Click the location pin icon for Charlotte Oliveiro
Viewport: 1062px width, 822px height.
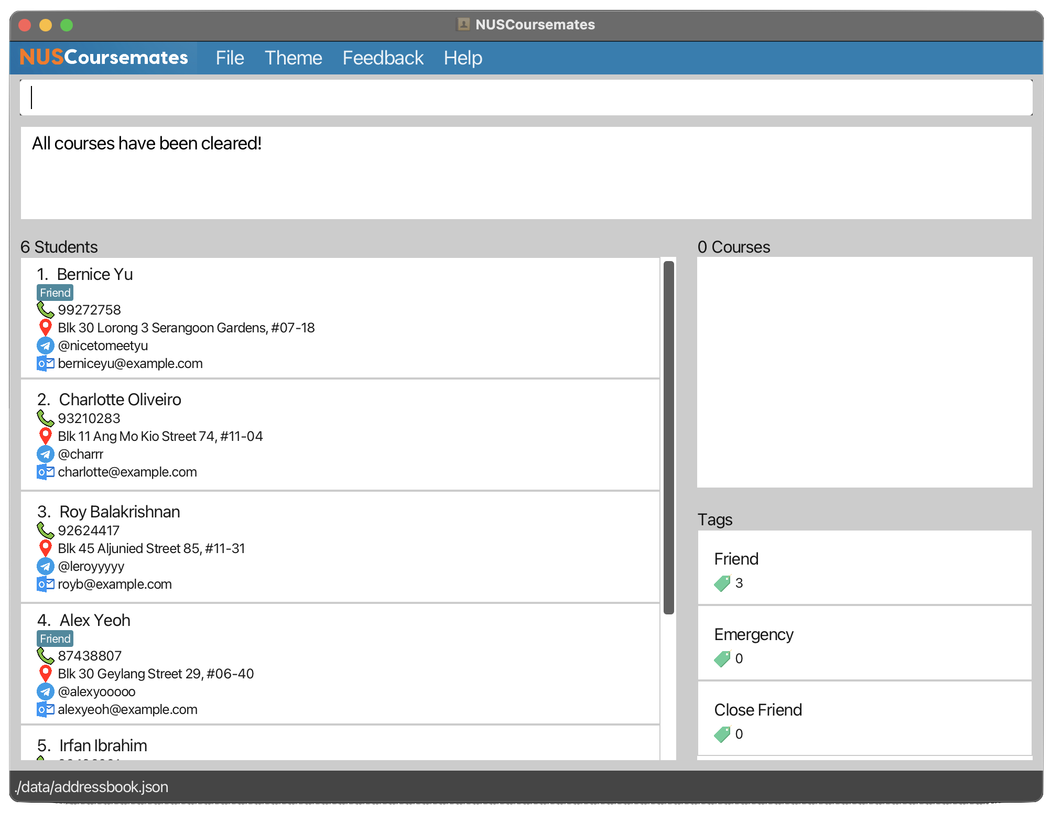(x=45, y=437)
